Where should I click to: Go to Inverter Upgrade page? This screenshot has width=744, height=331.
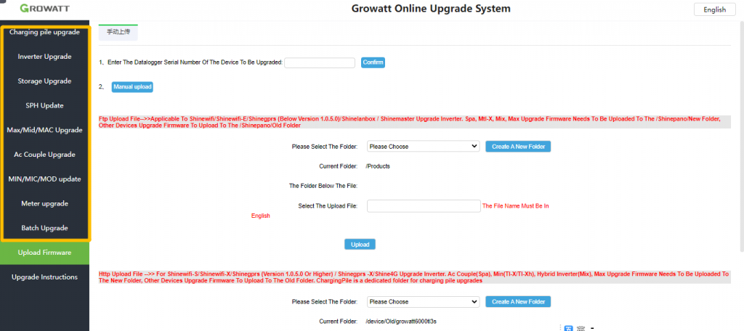pos(44,57)
